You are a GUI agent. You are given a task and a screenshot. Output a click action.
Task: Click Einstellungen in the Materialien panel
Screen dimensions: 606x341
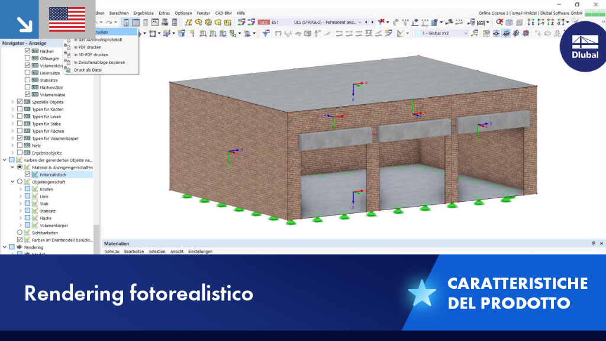(200, 251)
